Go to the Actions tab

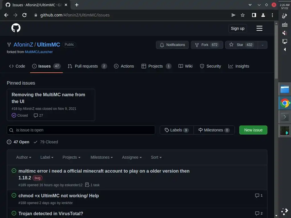coord(124,66)
